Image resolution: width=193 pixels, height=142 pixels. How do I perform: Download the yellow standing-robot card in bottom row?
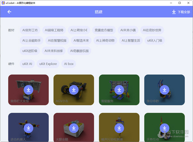[x=119, y=128]
